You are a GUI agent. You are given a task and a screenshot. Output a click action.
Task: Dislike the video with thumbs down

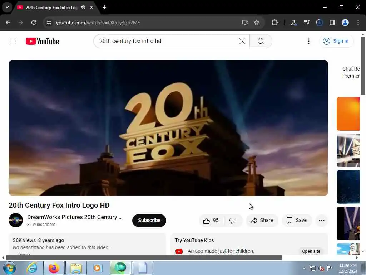[x=233, y=221]
